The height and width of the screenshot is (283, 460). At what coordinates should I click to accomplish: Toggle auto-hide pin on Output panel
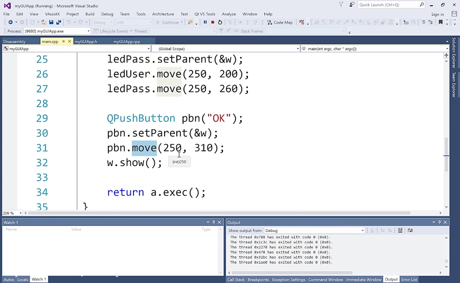(x=440, y=222)
